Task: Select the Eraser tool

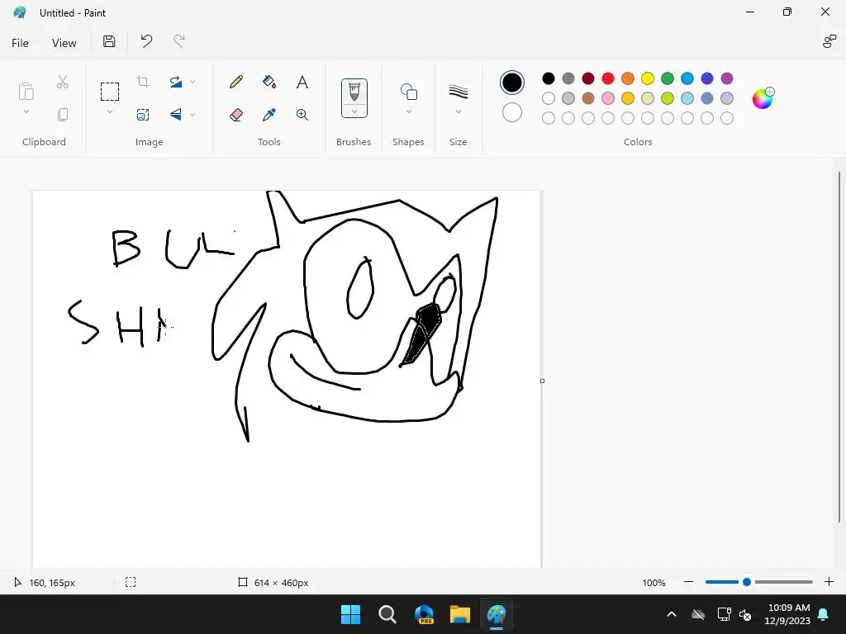Action: click(x=235, y=114)
